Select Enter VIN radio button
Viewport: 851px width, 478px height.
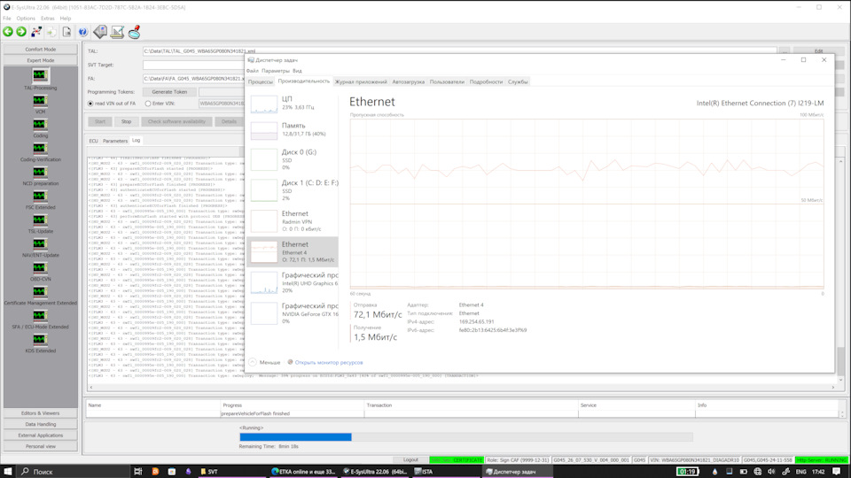[148, 104]
